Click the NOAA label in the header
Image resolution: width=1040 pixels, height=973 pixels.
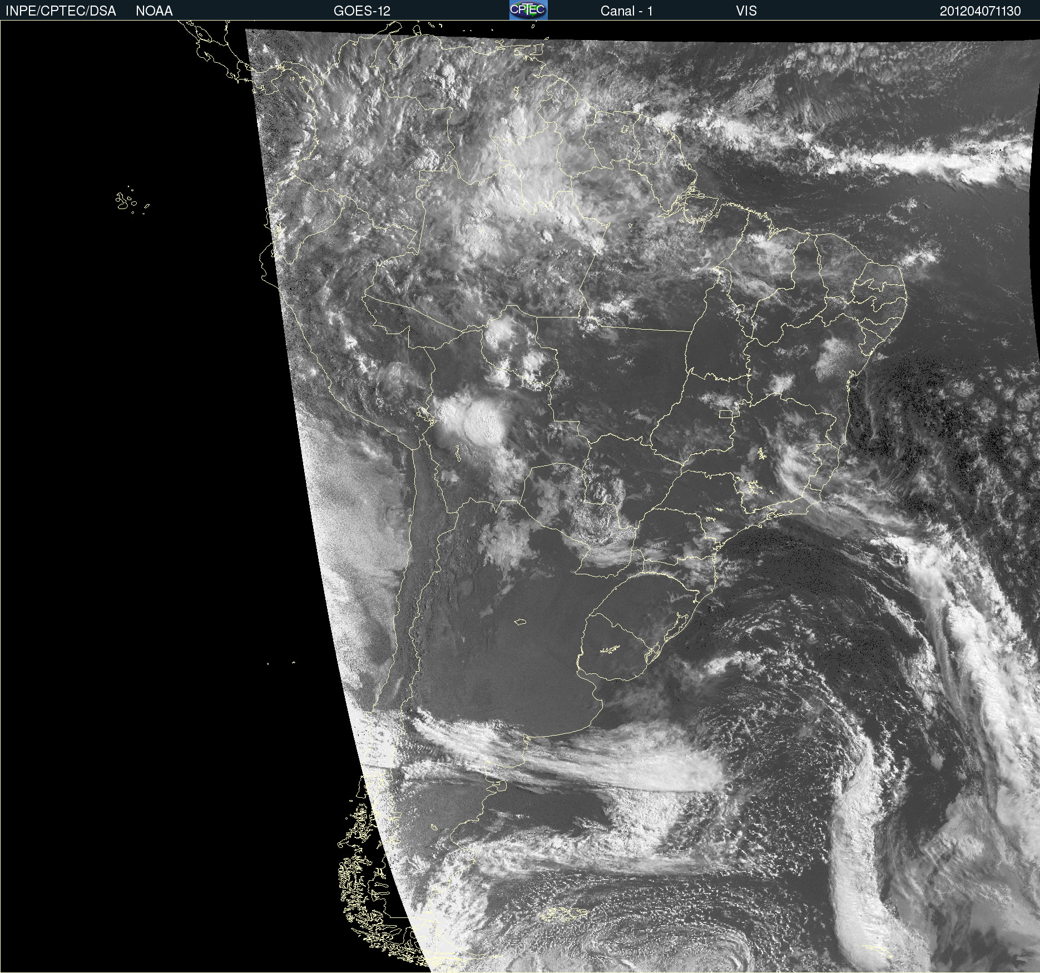point(154,11)
